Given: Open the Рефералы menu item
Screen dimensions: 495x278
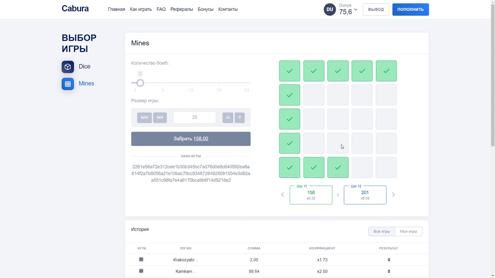Looking at the screenshot, I should [x=181, y=9].
